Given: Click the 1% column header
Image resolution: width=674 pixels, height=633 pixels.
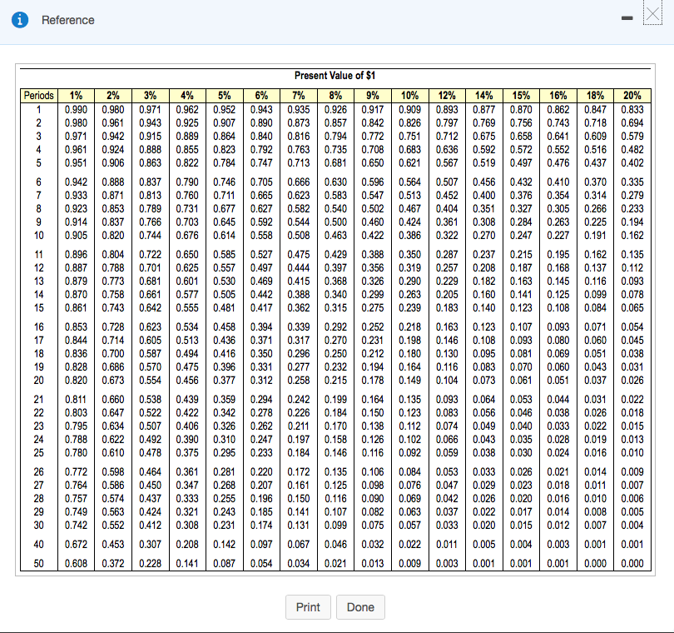Looking at the screenshot, I should 75,93.
